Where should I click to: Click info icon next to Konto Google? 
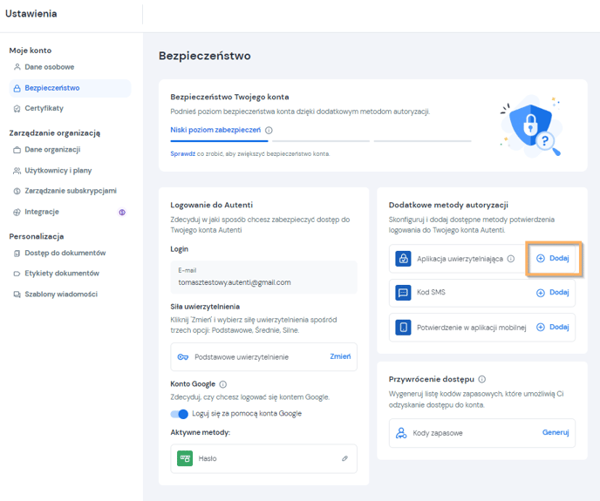[222, 384]
